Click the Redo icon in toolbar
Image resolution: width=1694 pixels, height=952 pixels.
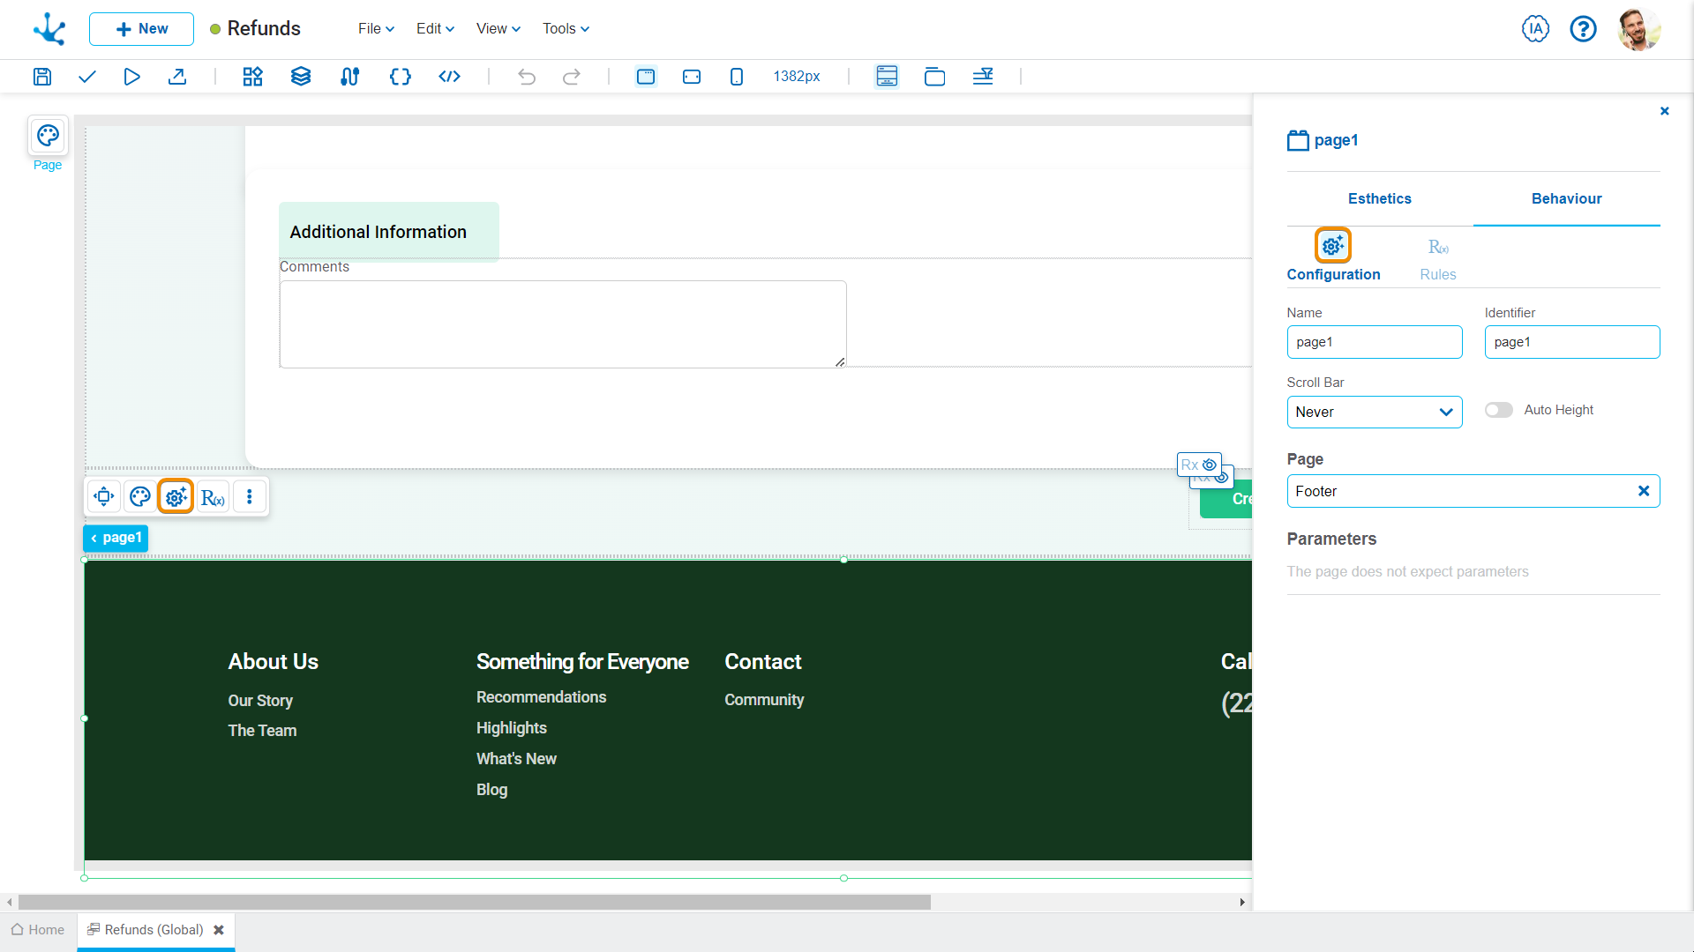tap(571, 76)
